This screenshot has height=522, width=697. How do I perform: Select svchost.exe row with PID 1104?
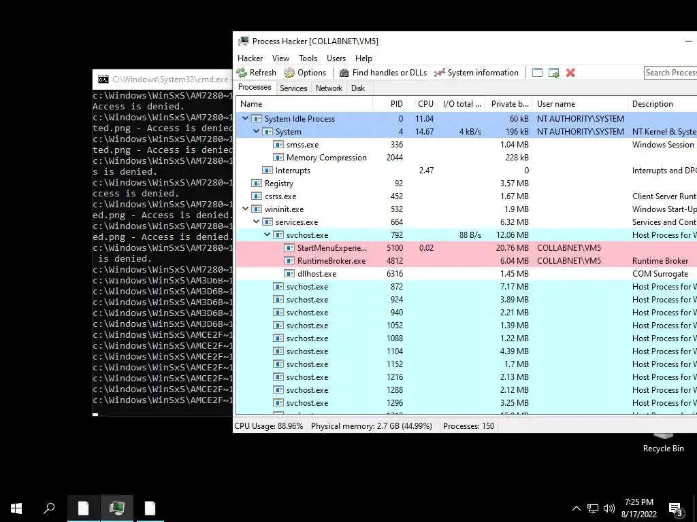[x=466, y=351]
